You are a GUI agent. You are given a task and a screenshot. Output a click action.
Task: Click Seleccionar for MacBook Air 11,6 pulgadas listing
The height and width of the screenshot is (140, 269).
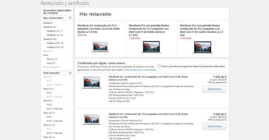pyautogui.click(x=214, y=126)
